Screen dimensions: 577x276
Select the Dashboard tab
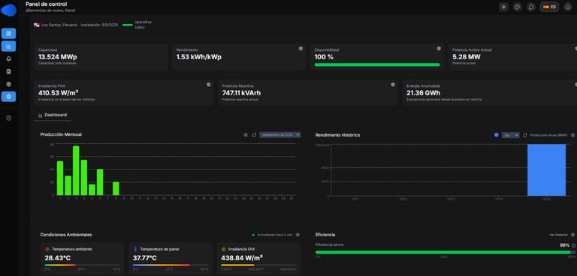pyautogui.click(x=53, y=115)
